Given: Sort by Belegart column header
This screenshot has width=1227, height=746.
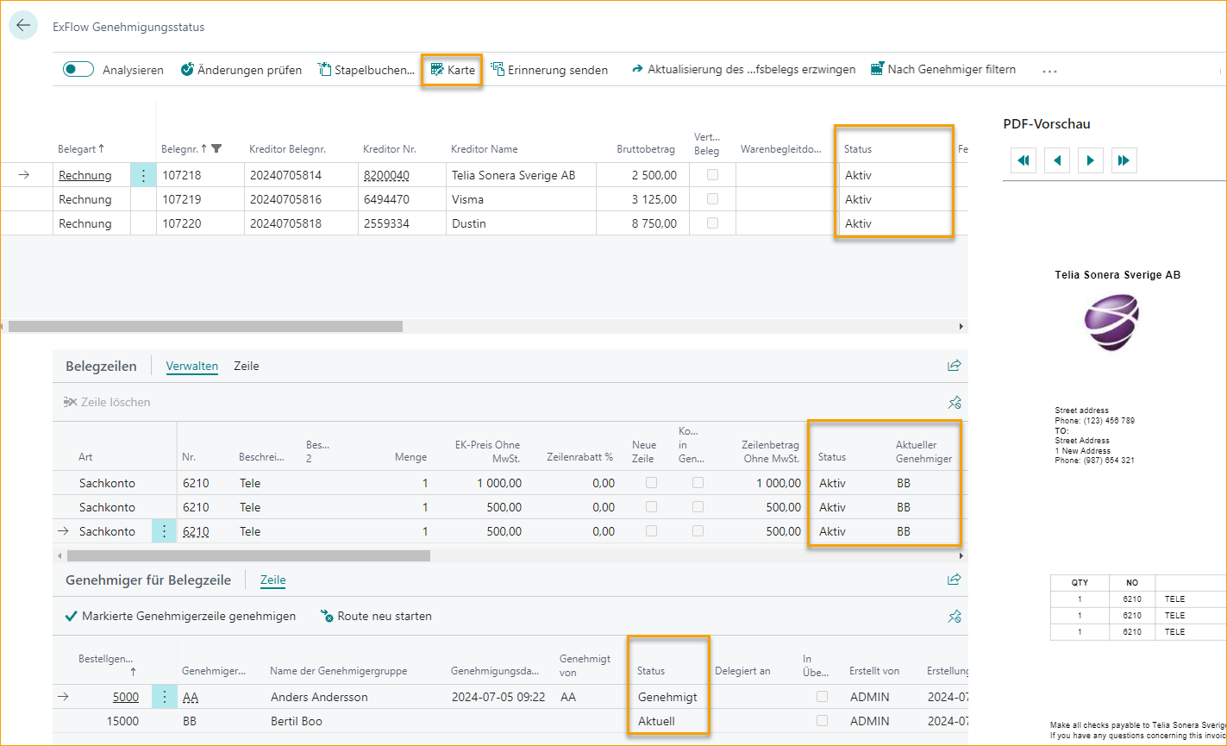Looking at the screenshot, I should [76, 149].
